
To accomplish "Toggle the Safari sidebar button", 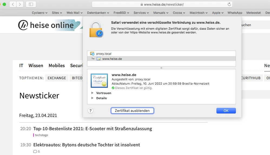I will coord(31,4).
